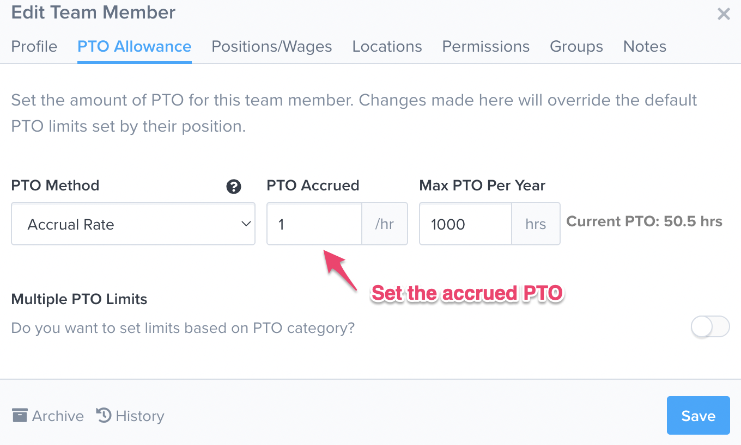
Task: Close the Edit Team Member dialog
Action: (x=724, y=14)
